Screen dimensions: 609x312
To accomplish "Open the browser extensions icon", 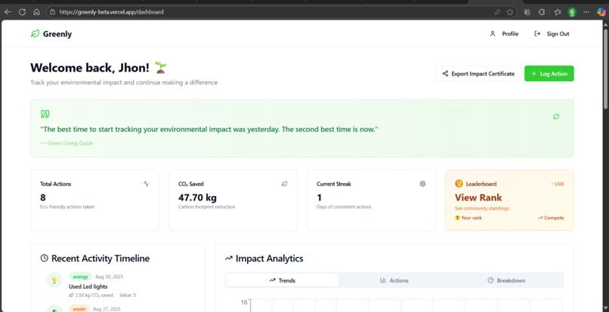I will click(542, 12).
